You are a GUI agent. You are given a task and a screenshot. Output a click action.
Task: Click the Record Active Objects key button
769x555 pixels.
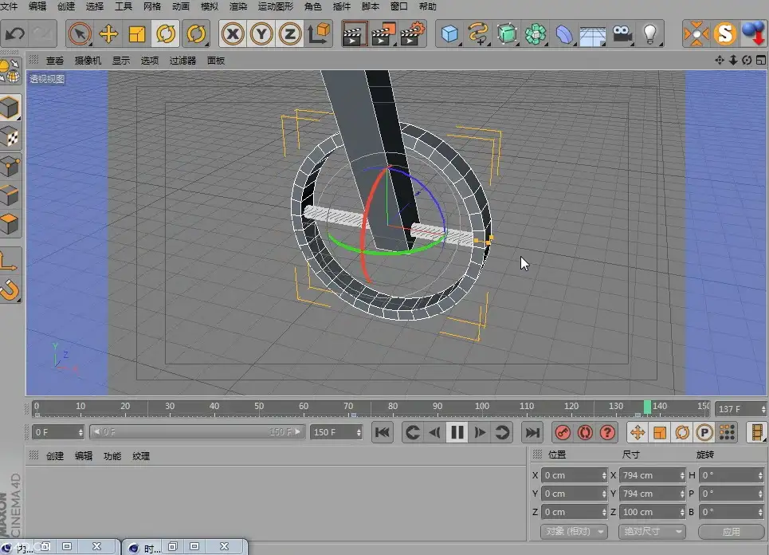coord(563,432)
